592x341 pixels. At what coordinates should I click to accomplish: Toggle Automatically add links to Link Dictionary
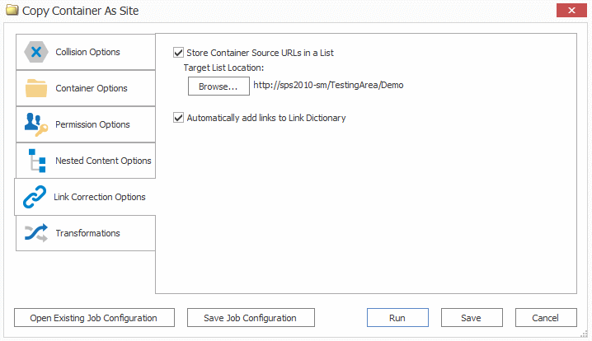click(x=179, y=118)
